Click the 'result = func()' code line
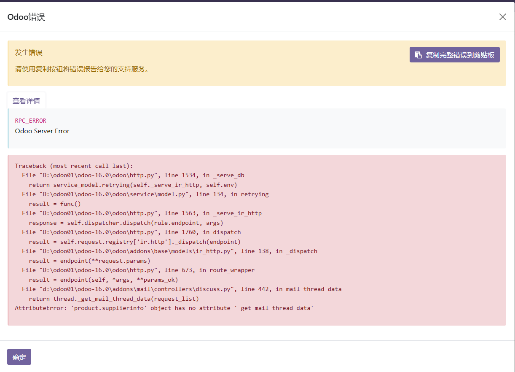Viewport: 515px width, 372px height. (x=55, y=204)
